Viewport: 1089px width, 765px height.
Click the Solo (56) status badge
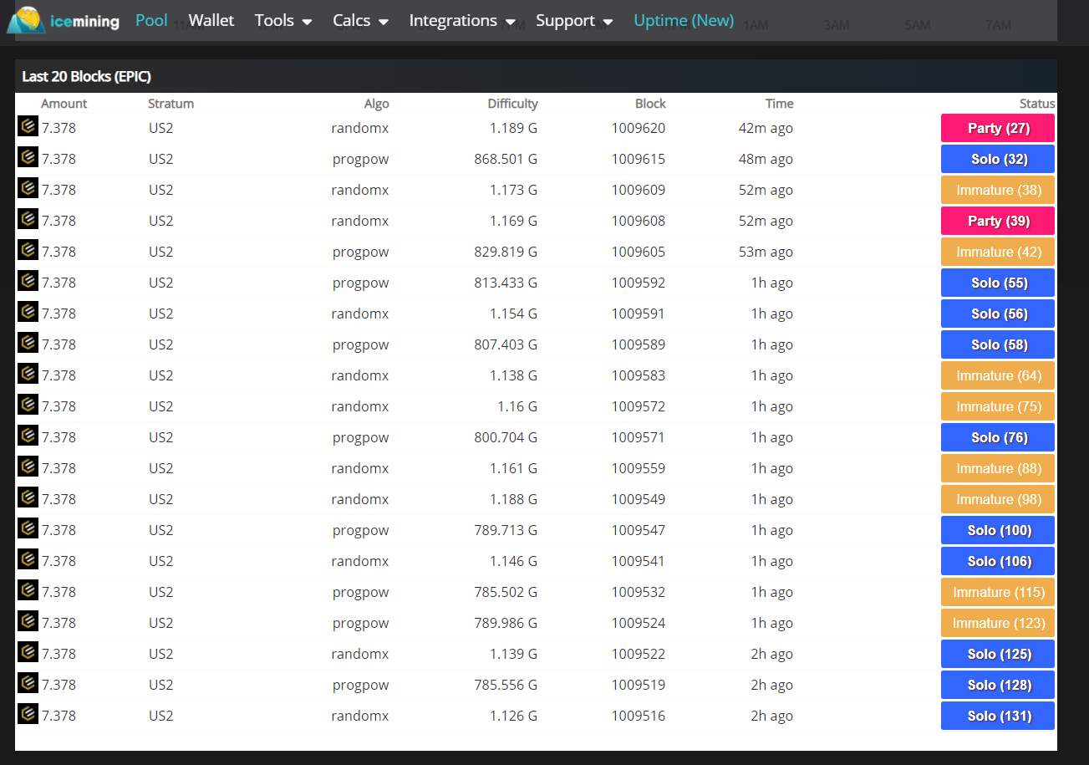998,314
